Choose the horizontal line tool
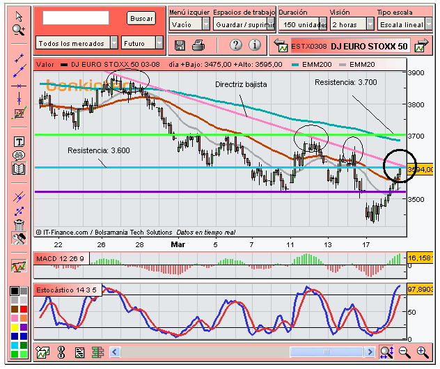The height and width of the screenshot is (369, 440). coord(19,86)
